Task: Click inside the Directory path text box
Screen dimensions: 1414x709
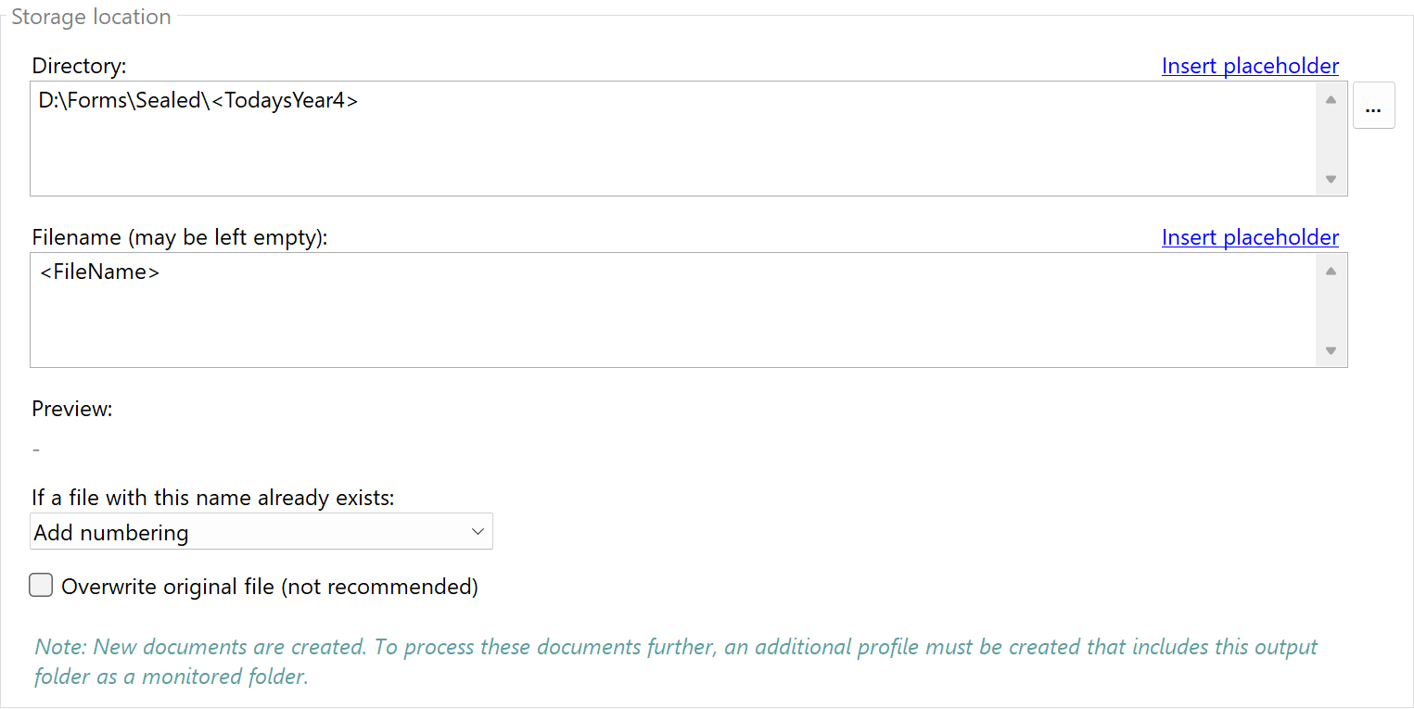Action: pyautogui.click(x=649, y=139)
